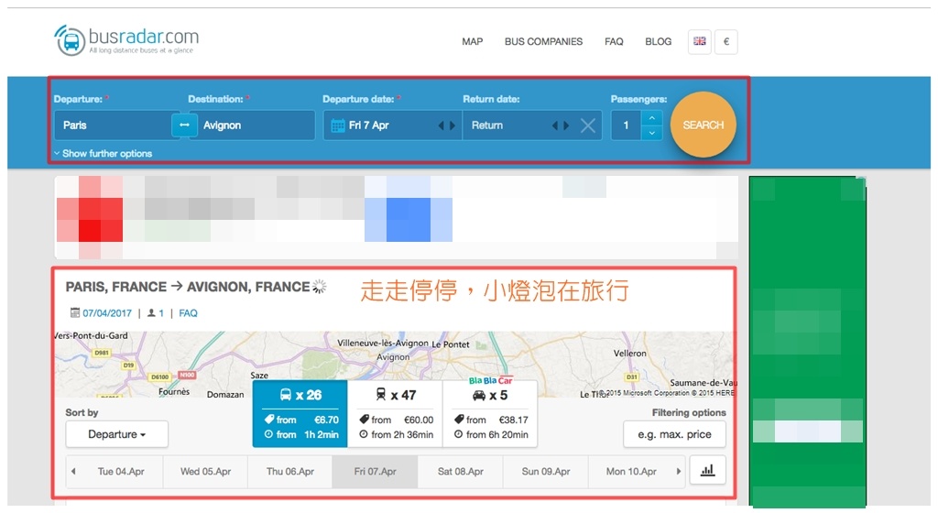Go to previous return day arrow
Screen dimensions: 938x513
point(554,126)
